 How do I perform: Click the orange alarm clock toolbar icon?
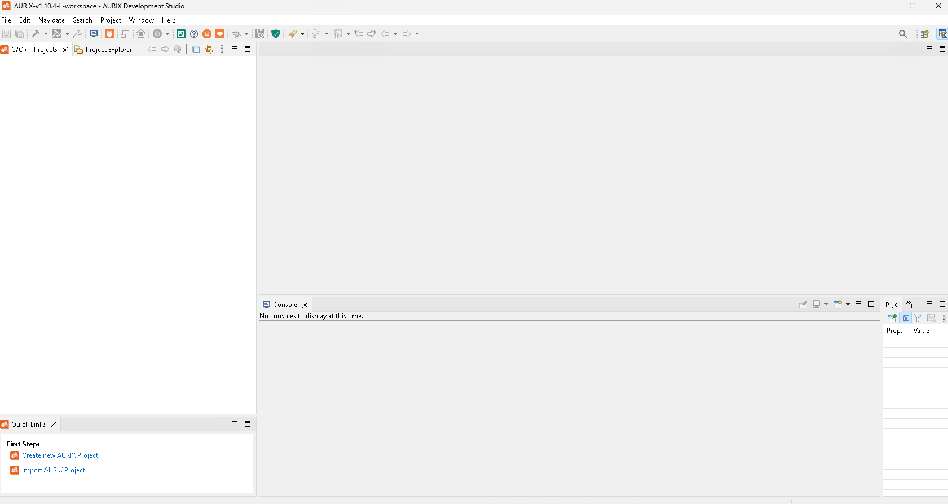[109, 34]
